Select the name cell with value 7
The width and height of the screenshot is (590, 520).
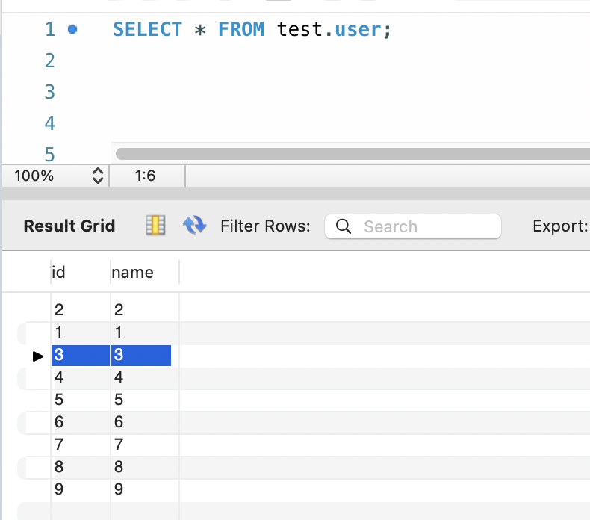119,445
